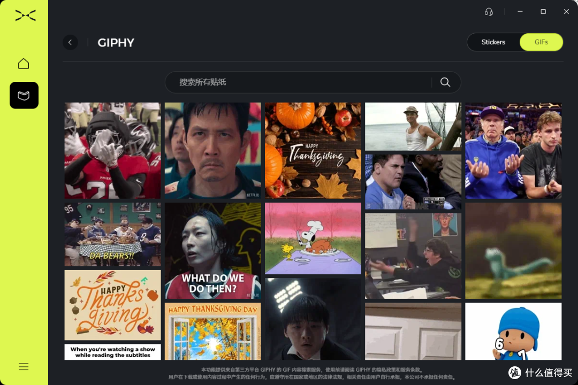
Task: Pick the Snoopy serving turkey GIF
Action: point(313,238)
